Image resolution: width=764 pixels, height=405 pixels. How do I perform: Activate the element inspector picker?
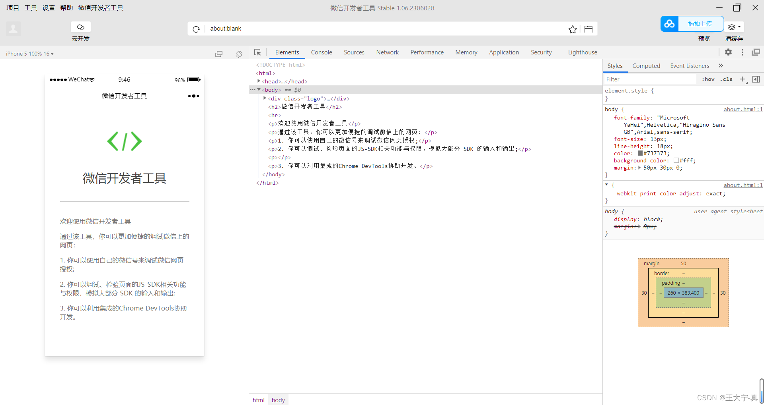(257, 52)
